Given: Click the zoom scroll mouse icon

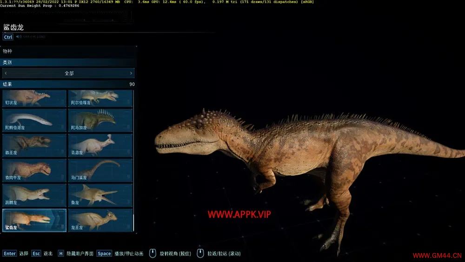Looking at the screenshot, I should (x=200, y=254).
